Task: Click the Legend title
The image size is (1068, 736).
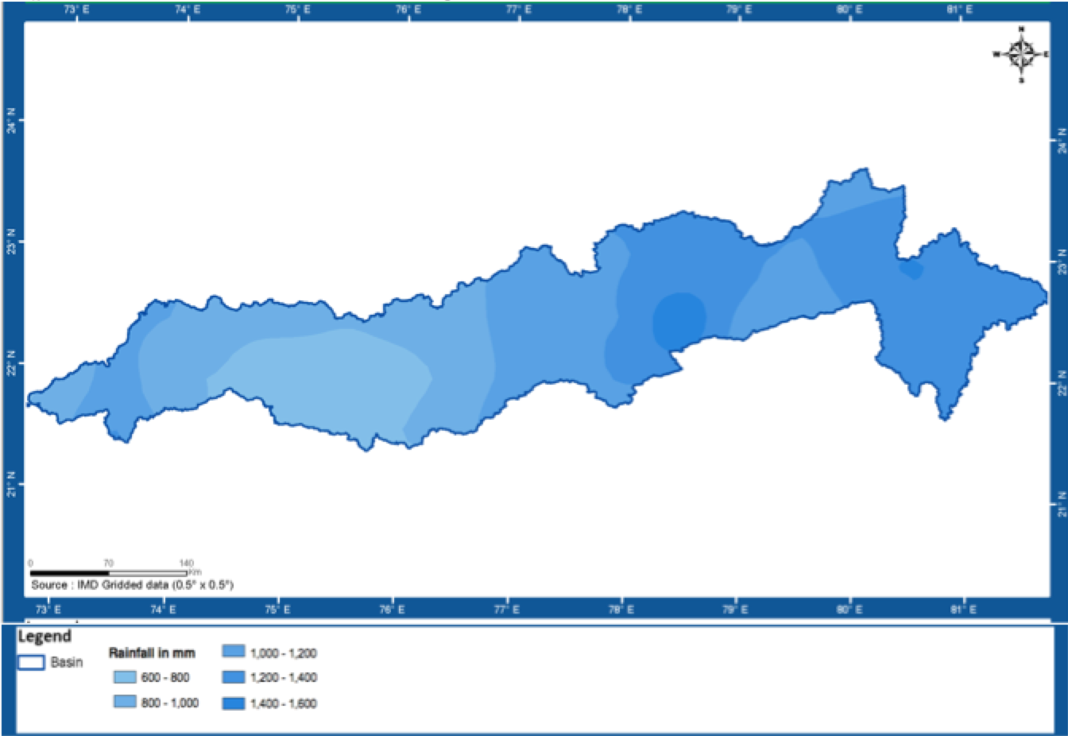Action: tap(44, 637)
